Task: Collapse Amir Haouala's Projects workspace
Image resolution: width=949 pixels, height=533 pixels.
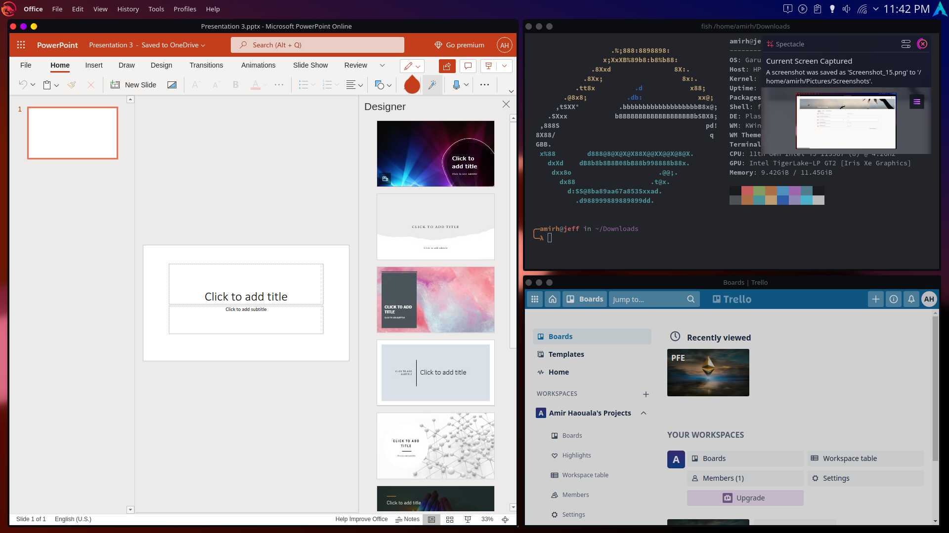Action: pos(644,413)
